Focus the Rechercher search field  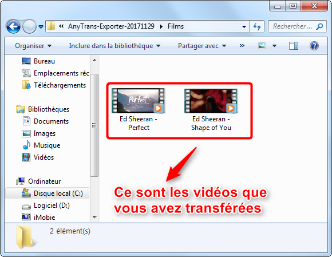click(297, 26)
